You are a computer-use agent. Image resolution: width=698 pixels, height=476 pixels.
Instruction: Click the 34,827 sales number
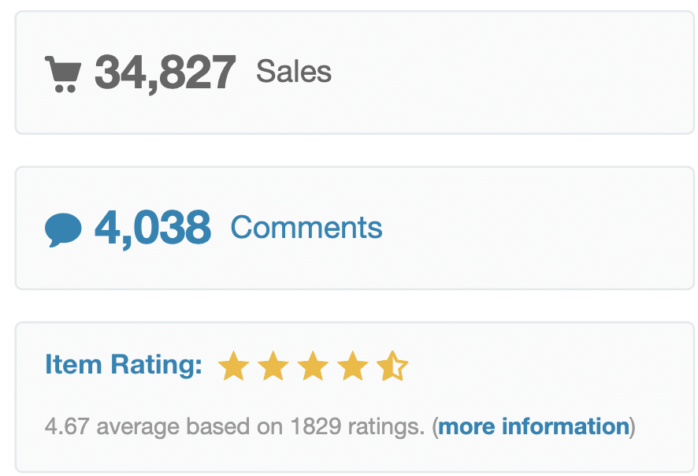(165, 73)
